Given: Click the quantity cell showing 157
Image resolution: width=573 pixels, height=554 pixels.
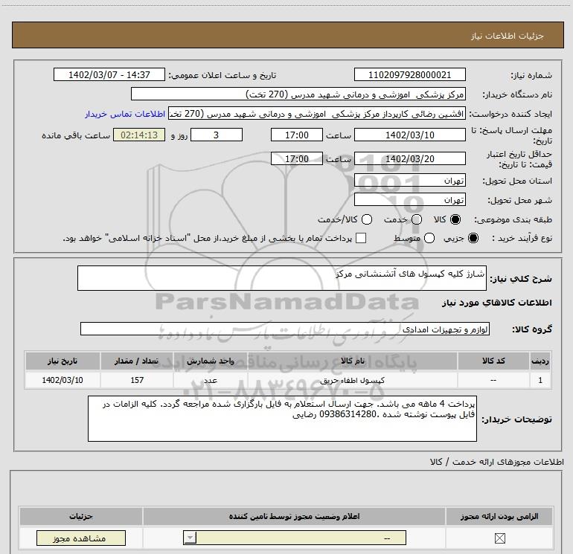Looking at the screenshot, I should pos(137,380).
